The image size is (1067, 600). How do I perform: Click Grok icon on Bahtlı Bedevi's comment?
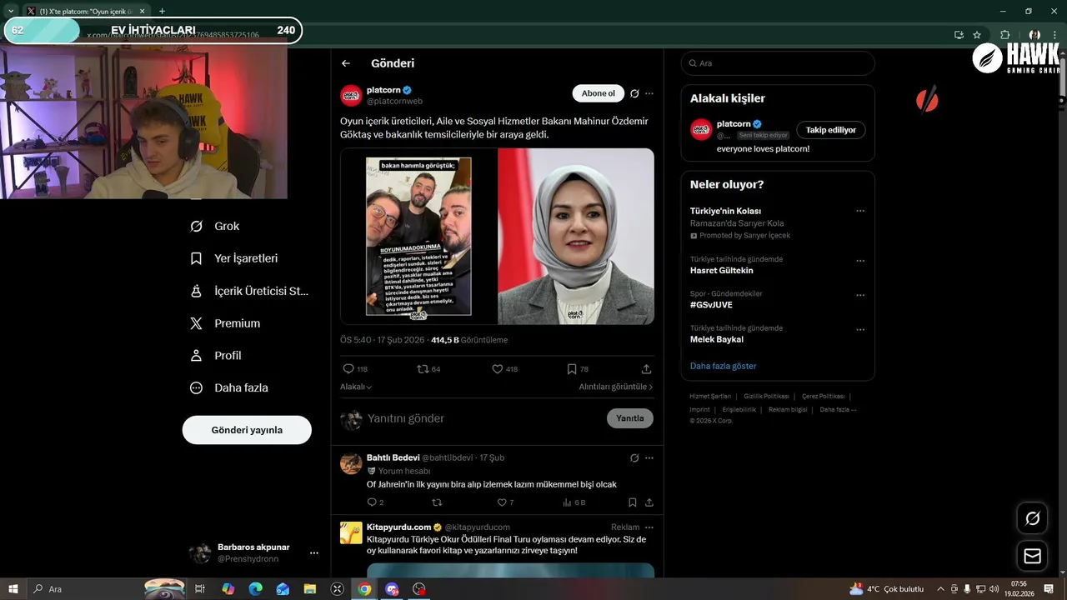(634, 457)
